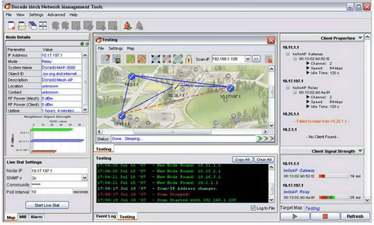374x225 pixels.
Task: Click the map with device icon
Action: click(x=117, y=59)
